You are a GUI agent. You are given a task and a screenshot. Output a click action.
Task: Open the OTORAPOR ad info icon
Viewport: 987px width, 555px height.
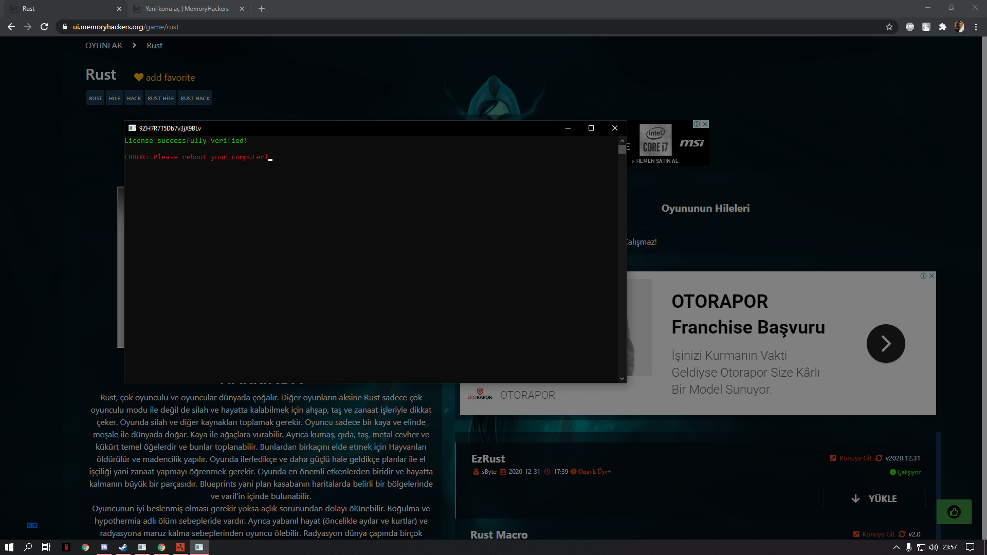click(924, 276)
